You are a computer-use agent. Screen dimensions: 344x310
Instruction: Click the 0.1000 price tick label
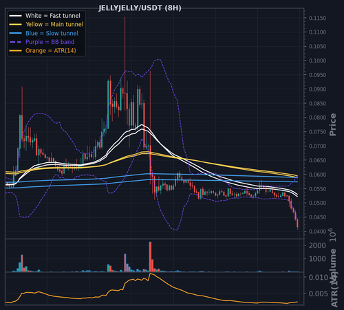(317, 60)
